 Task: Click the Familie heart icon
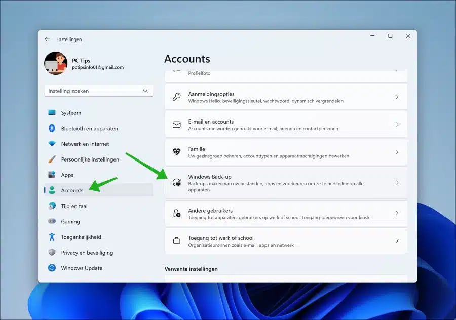[176, 152]
